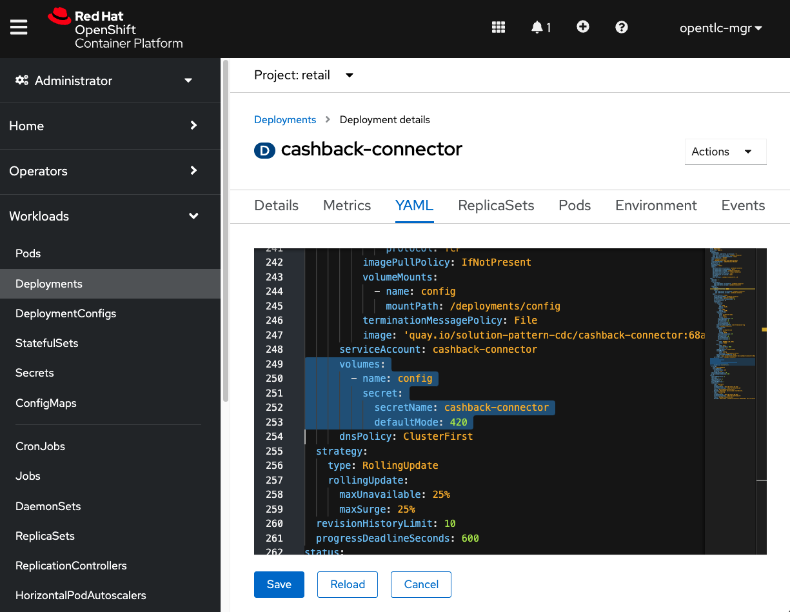Click 'revisionHistoryLimit: 10' line
The width and height of the screenshot is (790, 612).
tap(386, 524)
